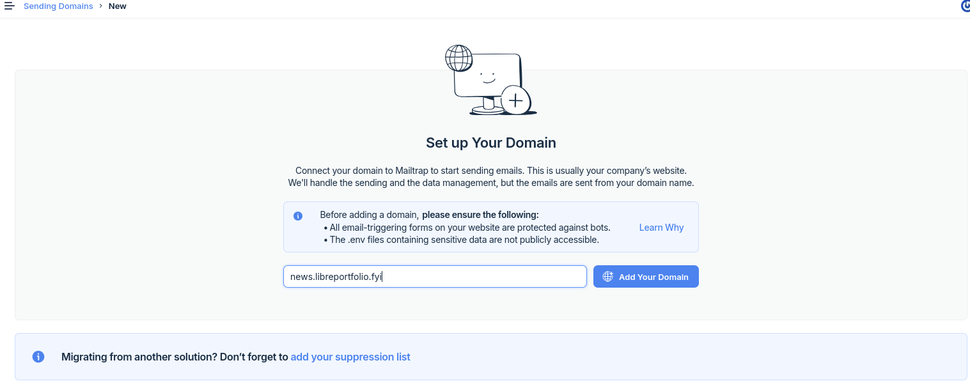This screenshot has width=970, height=388.
Task: Select the typed text news.libreportfolio.fyi
Action: click(x=335, y=276)
